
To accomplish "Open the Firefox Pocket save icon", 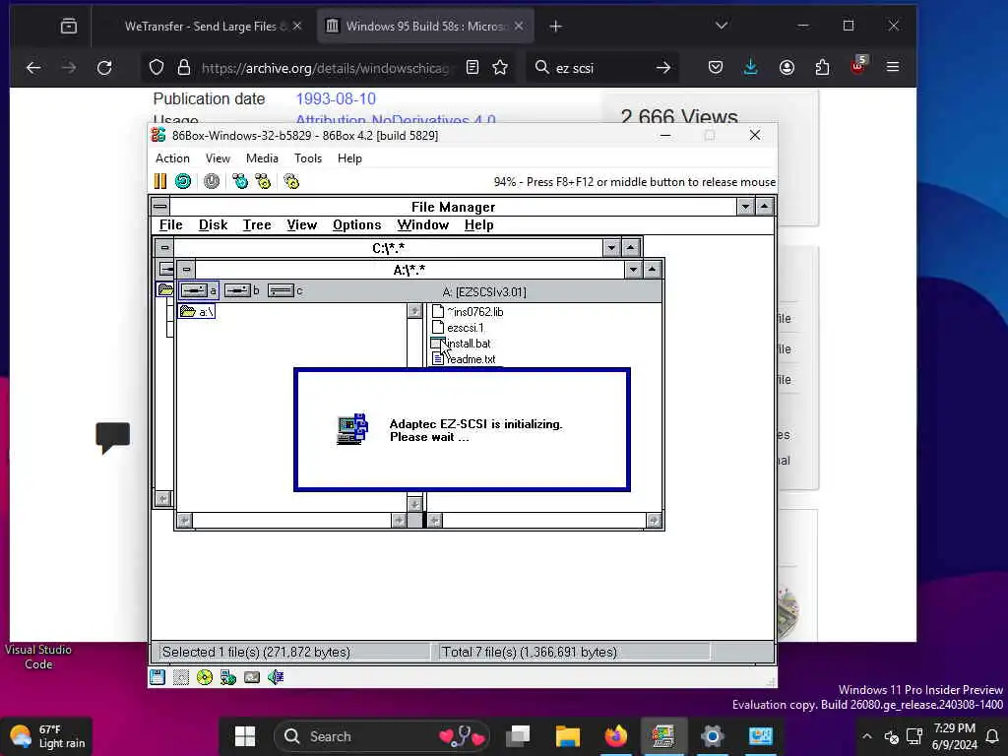I will pyautogui.click(x=716, y=67).
